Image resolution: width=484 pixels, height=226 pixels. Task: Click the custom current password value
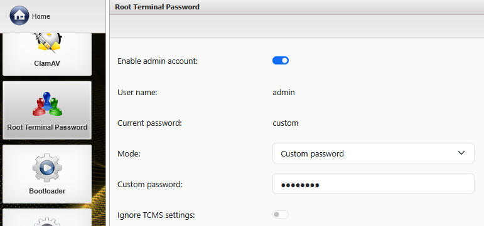point(286,123)
